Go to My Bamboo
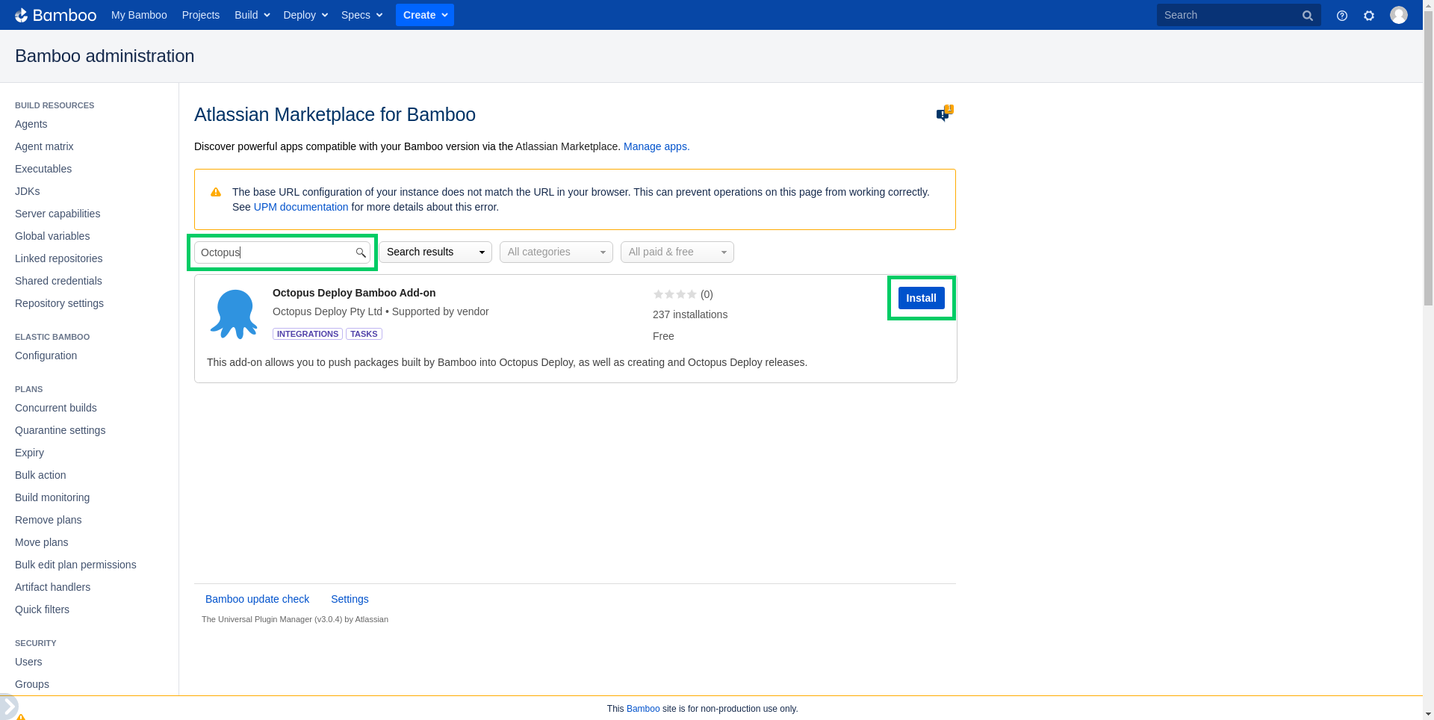Screen dimensions: 1434x720 click(x=139, y=15)
